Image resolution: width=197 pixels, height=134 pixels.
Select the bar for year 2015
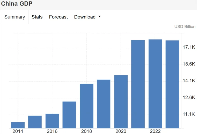pos(35,122)
